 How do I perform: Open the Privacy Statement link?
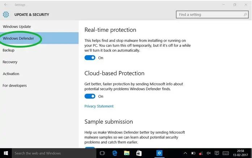coord(99,106)
